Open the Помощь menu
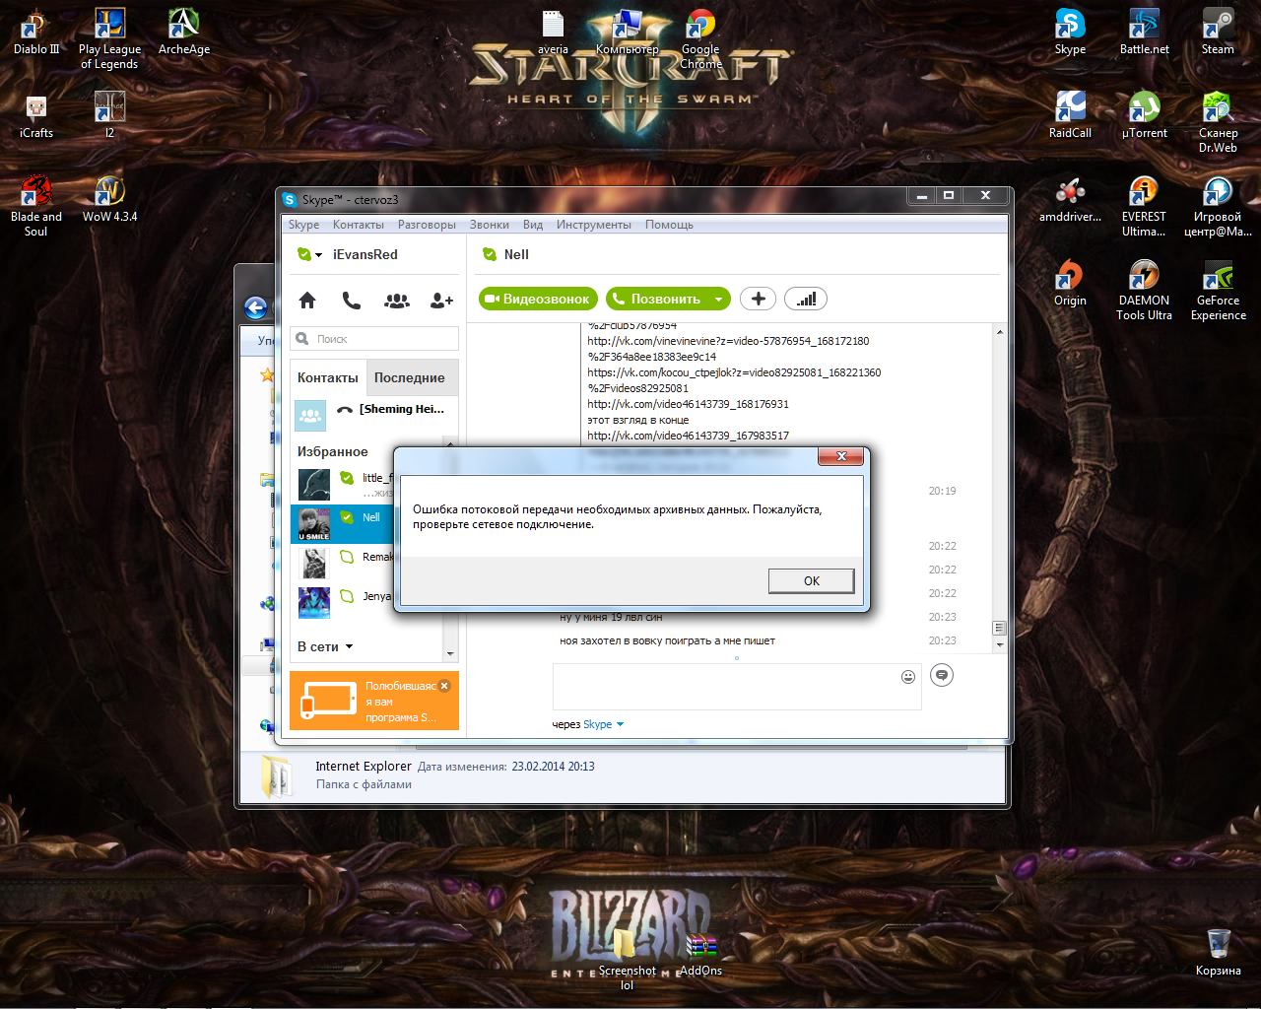Viewport: 1261px width, 1009px height. pyautogui.click(x=670, y=225)
